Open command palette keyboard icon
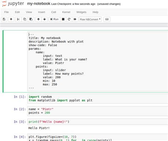Image resolution: width=168 pixels, height=141 pixels. point(107,19)
